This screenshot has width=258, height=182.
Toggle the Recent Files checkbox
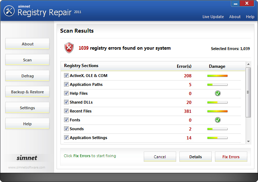pyautogui.click(x=66, y=111)
